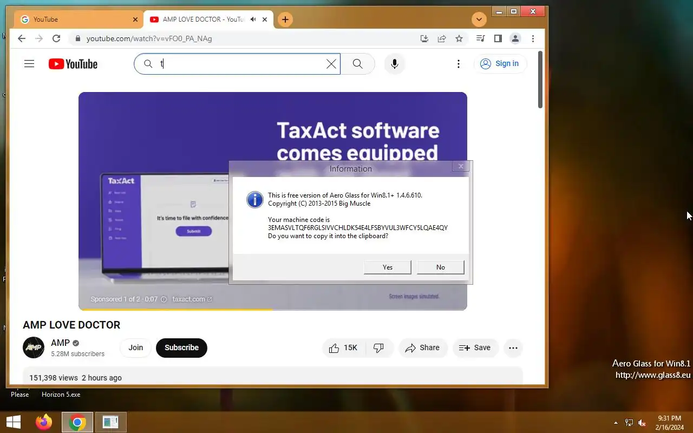Click the taxact.com sponsor link
This screenshot has height=433, width=693.
[192, 299]
